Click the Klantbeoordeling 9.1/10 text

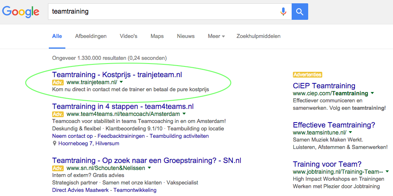134,129
